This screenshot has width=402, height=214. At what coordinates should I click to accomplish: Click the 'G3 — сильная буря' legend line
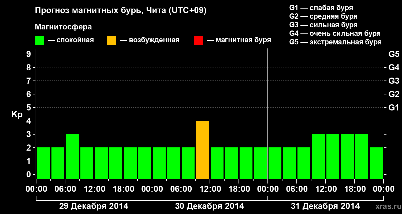tap(323, 25)
